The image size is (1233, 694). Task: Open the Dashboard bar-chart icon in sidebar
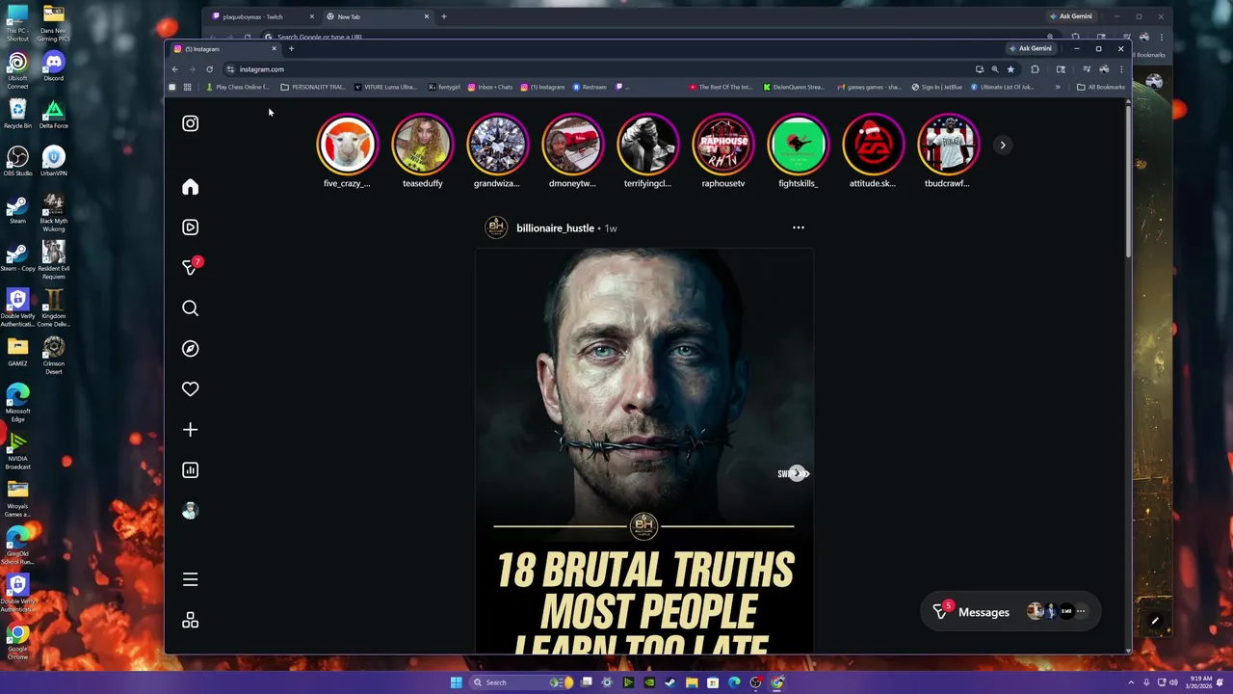click(190, 470)
